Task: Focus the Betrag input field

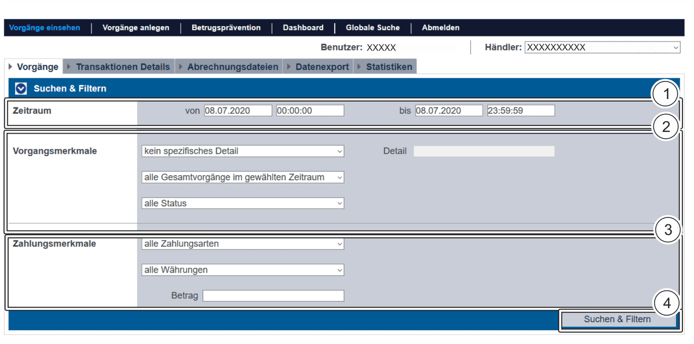Action: point(273,296)
